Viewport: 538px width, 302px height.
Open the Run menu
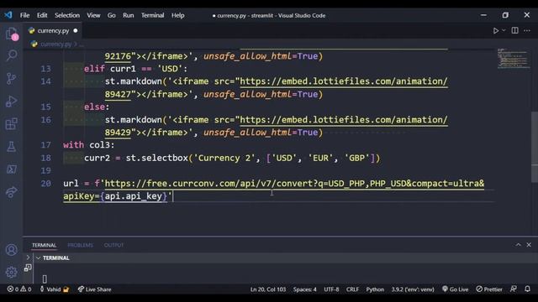[129, 15]
